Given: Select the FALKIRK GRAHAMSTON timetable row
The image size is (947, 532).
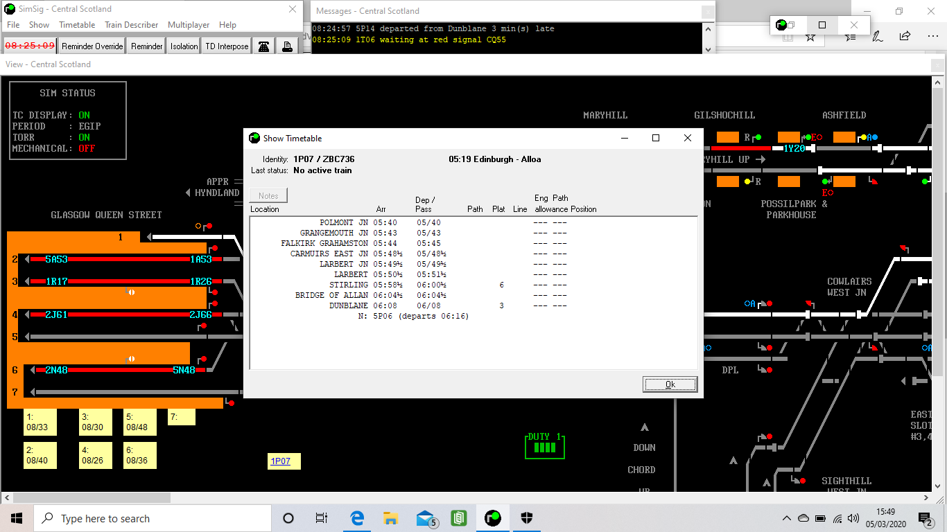Looking at the screenshot, I should tap(473, 243).
